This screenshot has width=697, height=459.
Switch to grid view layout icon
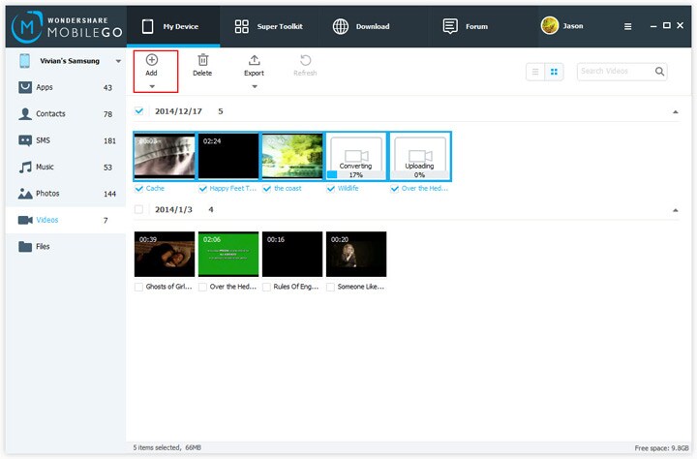pyautogui.click(x=554, y=72)
